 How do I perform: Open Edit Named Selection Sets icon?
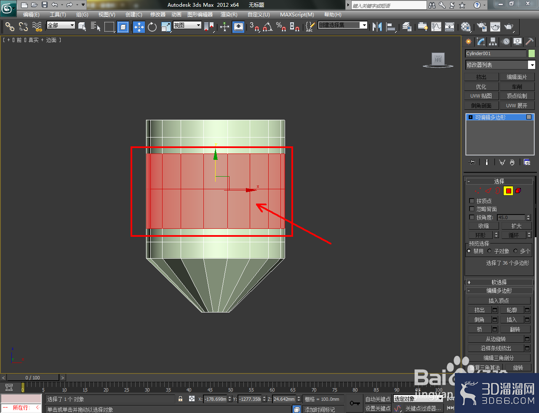coord(310,27)
